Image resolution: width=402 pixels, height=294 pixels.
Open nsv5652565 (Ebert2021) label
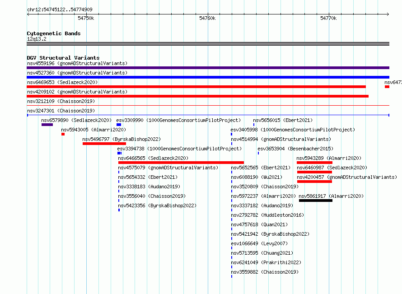pos(261,168)
